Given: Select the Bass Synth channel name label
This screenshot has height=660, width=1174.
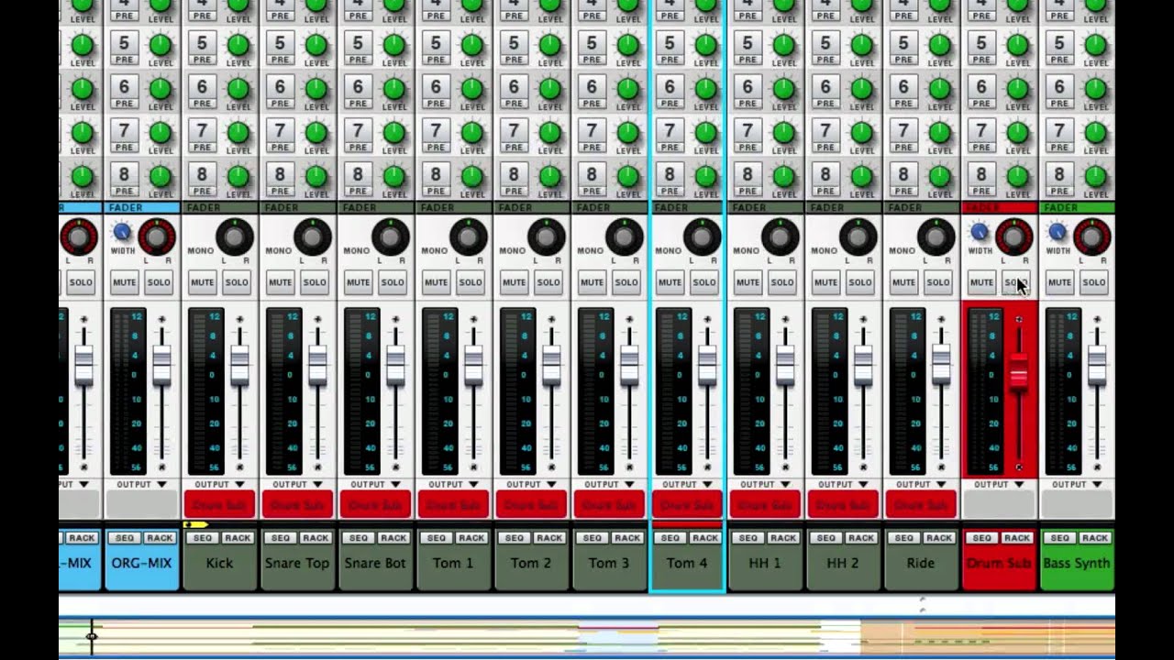Looking at the screenshot, I should (1077, 564).
